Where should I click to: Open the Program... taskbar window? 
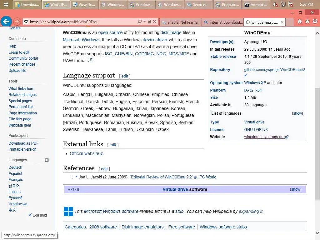coord(227,4)
